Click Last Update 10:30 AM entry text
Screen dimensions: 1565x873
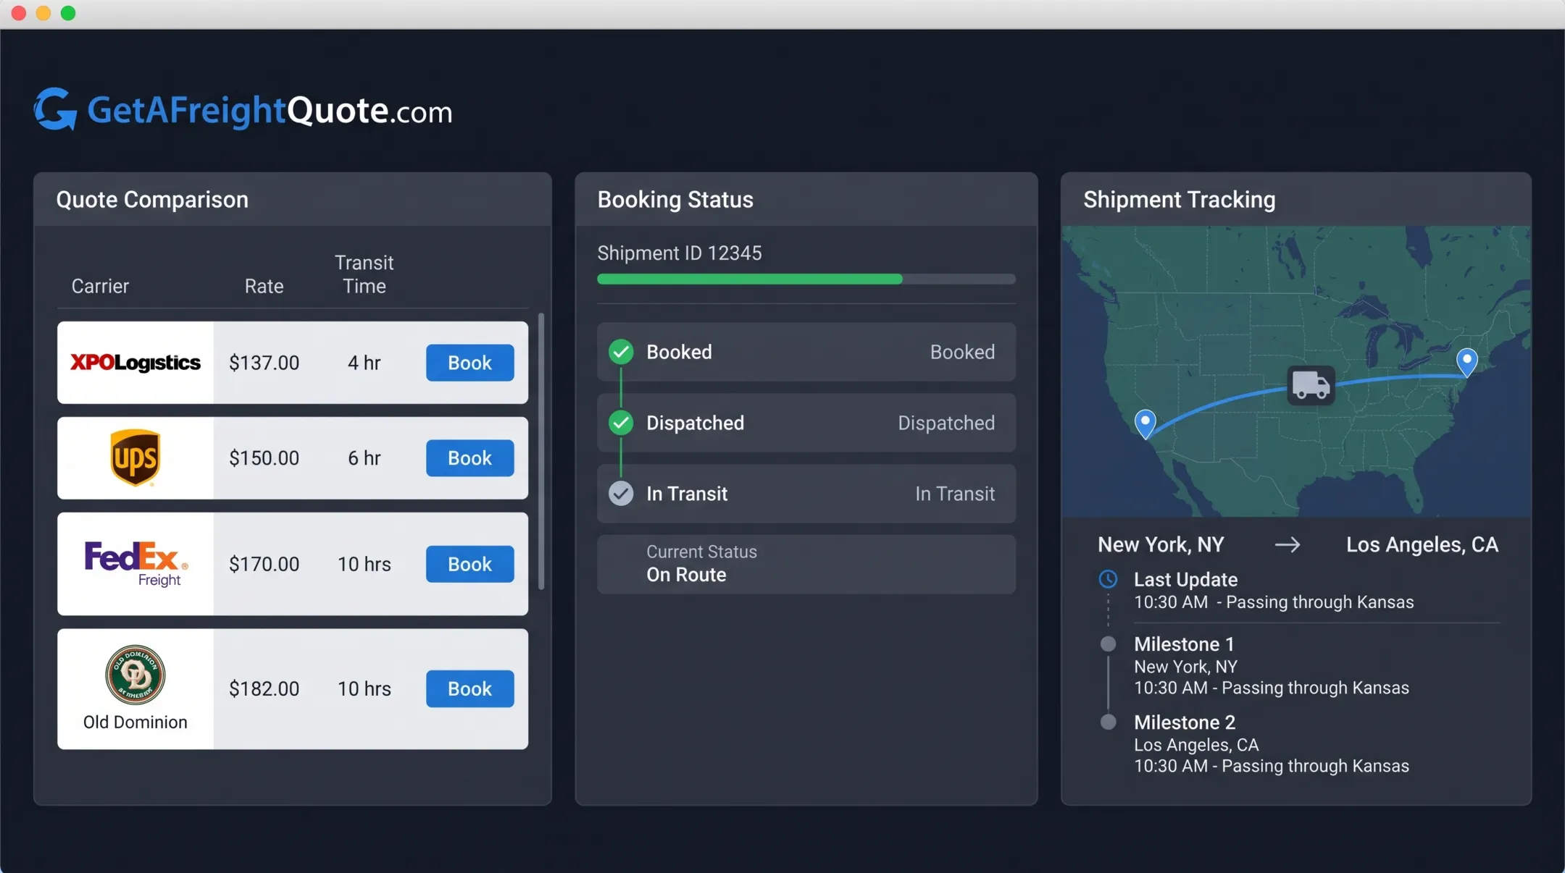pyautogui.click(x=1274, y=602)
